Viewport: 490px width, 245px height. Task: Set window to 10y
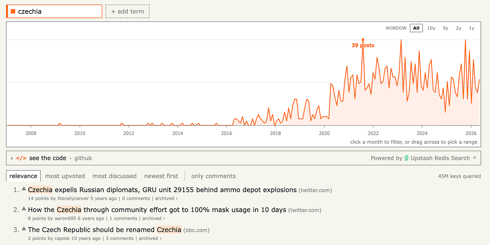431,28
